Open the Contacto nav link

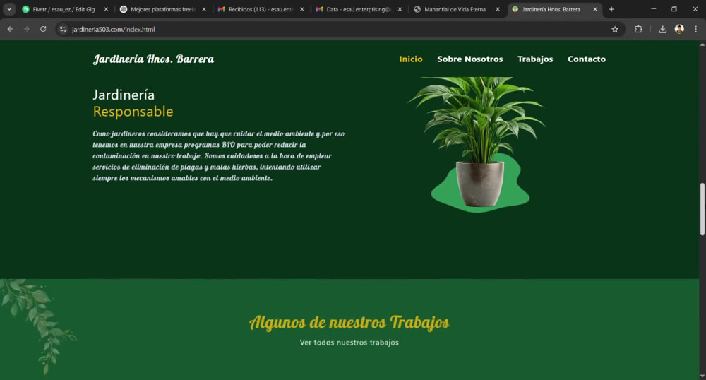[x=586, y=59]
